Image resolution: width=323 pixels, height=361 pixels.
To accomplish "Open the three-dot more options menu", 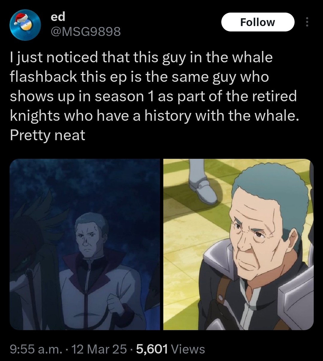I will point(307,22).
